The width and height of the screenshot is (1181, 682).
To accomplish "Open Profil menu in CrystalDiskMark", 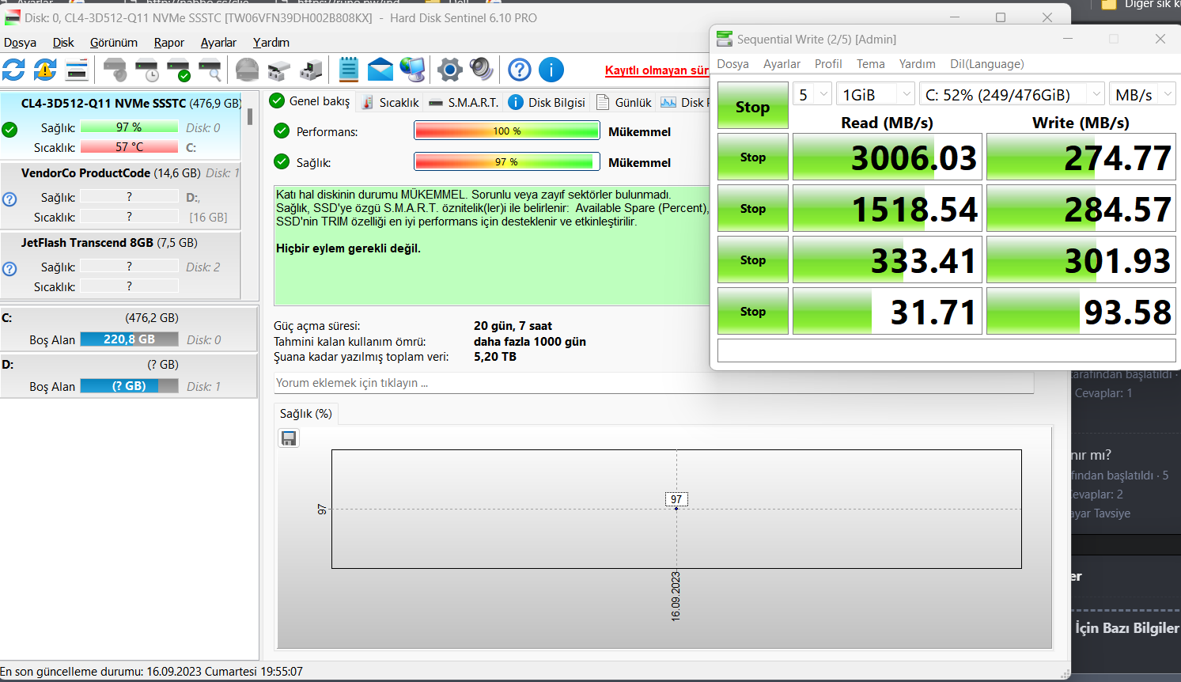I will 828,64.
